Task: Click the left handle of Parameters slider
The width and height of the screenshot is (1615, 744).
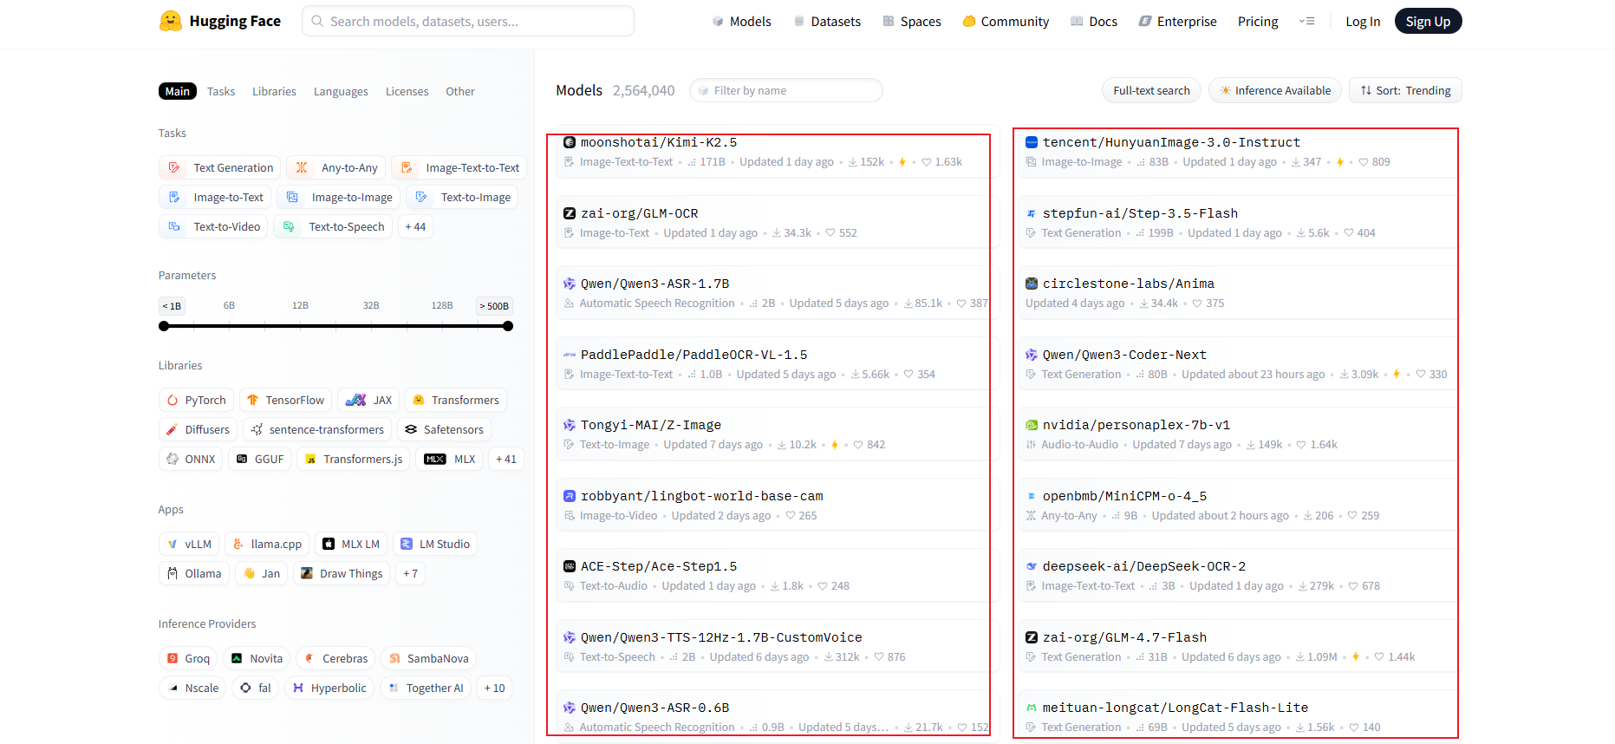Action: coord(164,326)
